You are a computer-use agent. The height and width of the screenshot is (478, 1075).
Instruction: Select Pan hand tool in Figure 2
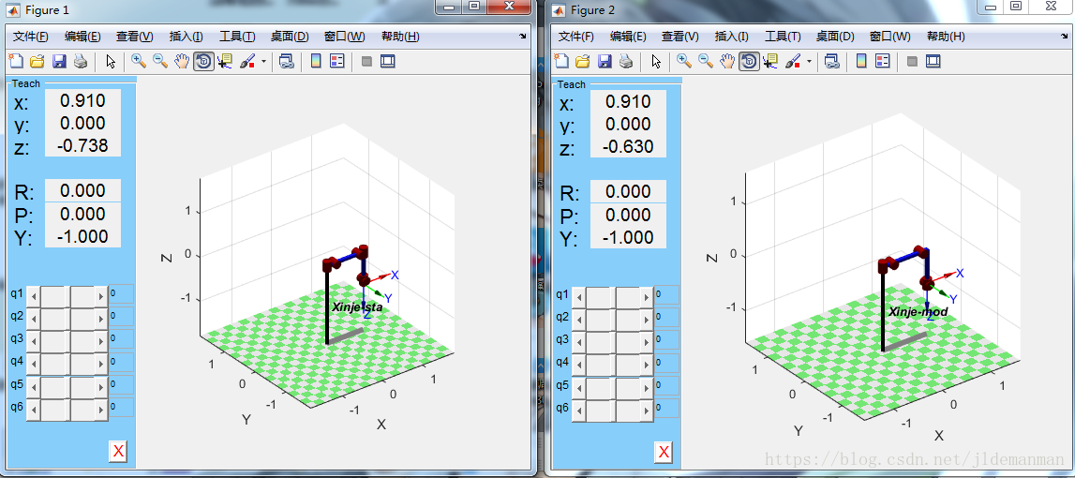click(726, 62)
